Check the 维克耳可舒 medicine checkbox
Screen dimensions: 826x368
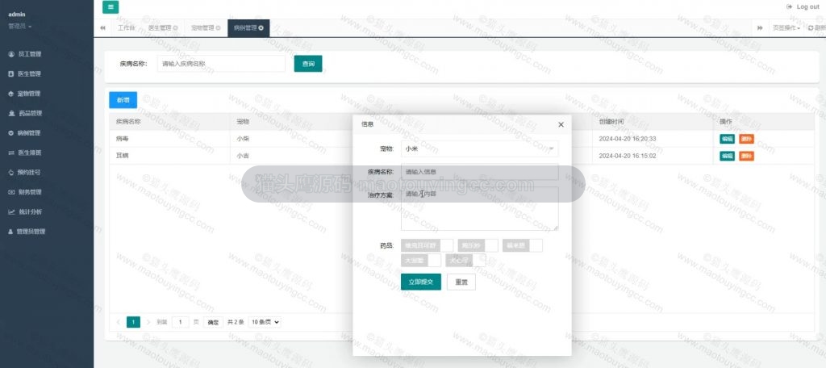point(428,245)
